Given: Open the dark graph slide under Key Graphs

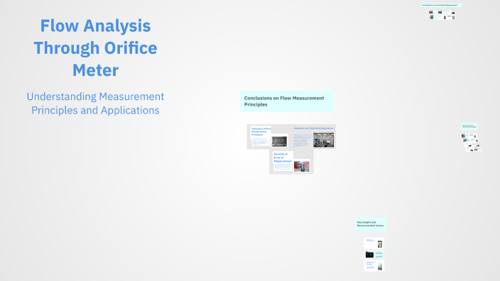Looking at the screenshot, I should 374,255.
